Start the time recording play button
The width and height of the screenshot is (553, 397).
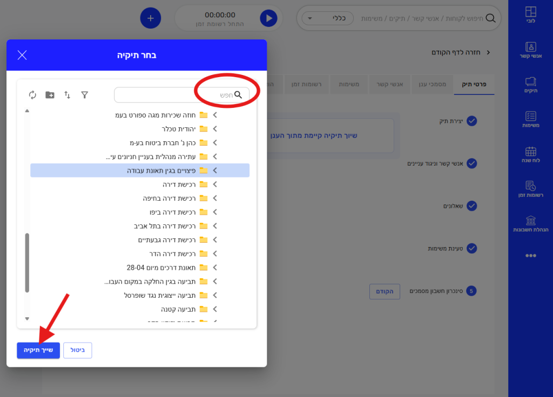coord(268,18)
